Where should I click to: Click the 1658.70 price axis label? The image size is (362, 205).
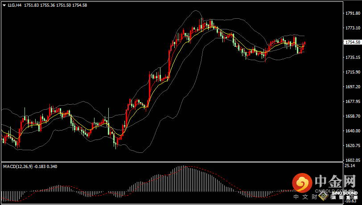coord(353,116)
